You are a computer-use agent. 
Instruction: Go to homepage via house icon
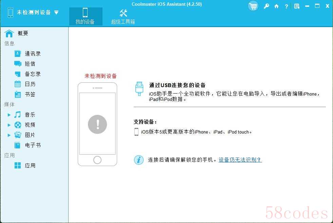pos(276,6)
